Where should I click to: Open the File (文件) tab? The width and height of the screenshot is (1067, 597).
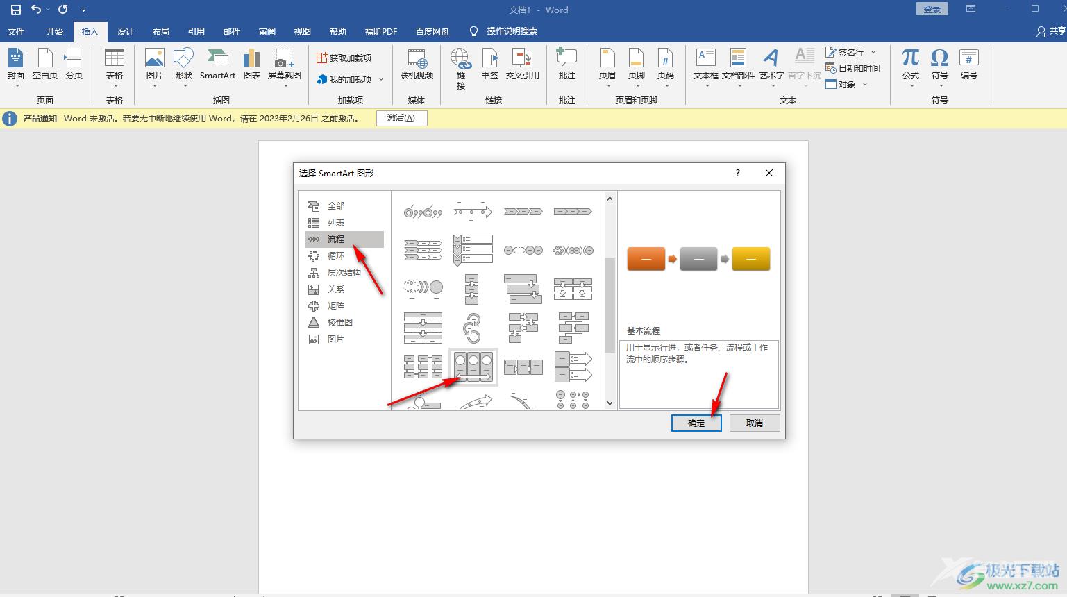click(x=16, y=31)
